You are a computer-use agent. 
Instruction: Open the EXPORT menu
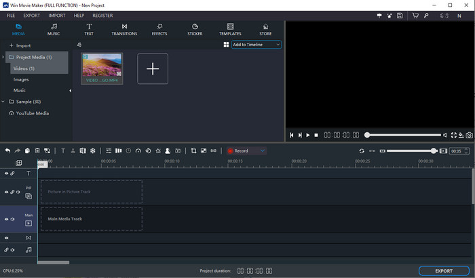point(32,16)
